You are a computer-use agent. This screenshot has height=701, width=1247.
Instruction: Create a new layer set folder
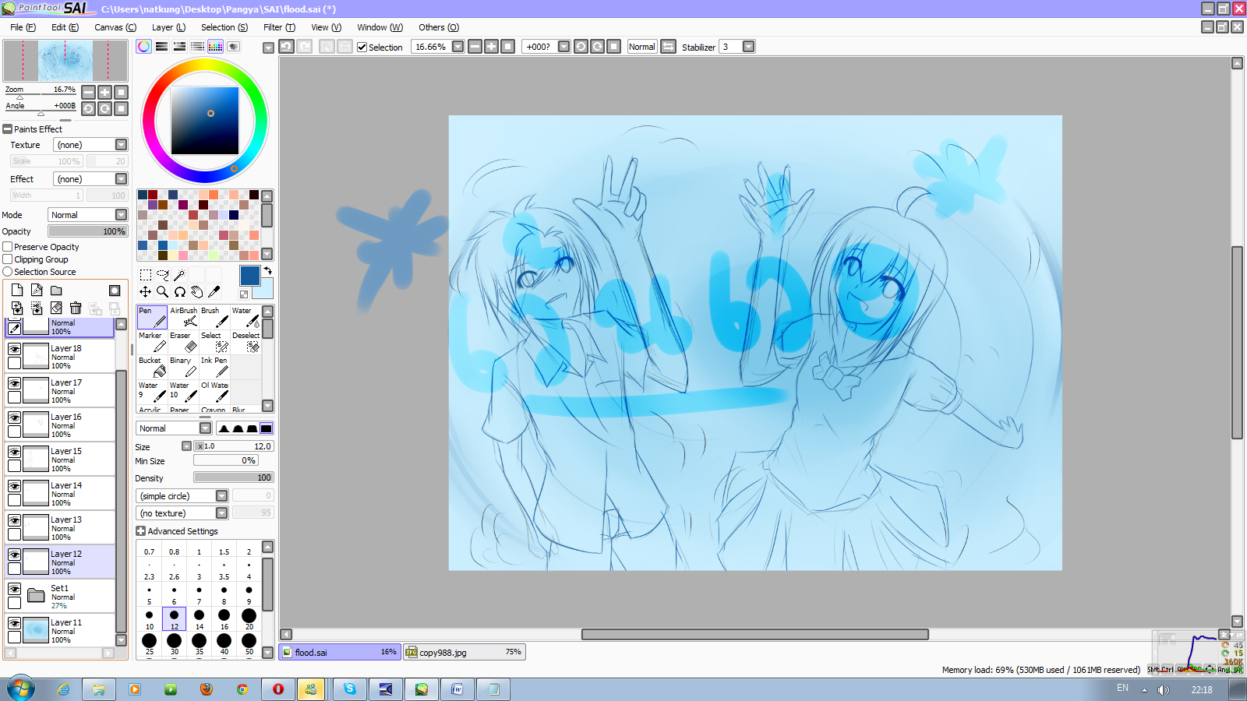click(56, 290)
